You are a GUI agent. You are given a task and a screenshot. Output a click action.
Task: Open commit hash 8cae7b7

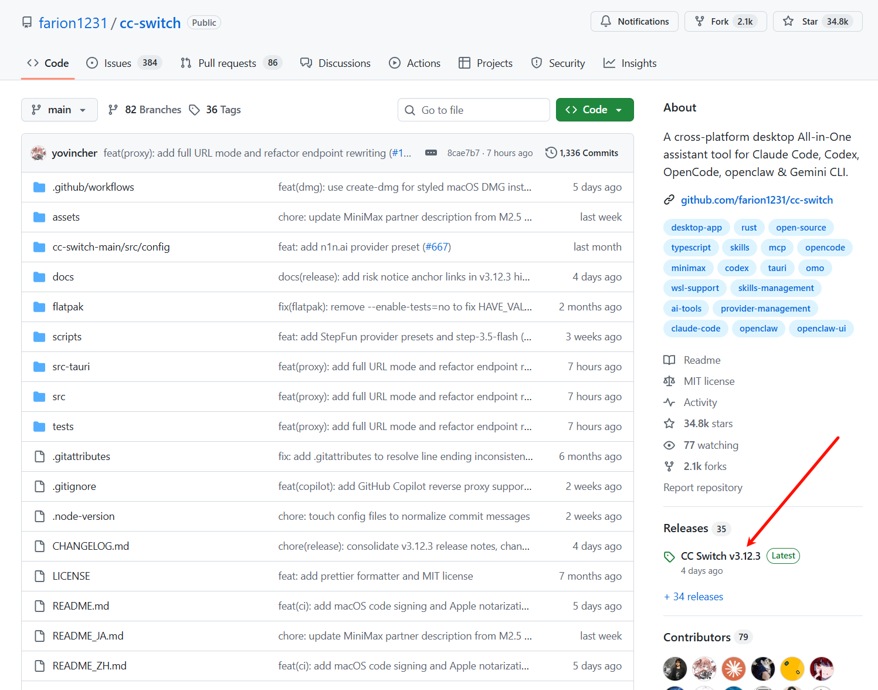pos(463,153)
